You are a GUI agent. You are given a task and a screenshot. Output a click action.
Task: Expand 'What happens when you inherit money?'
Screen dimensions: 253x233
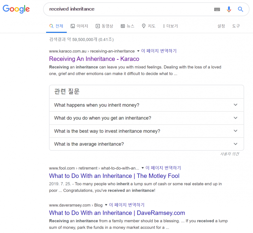pos(146,105)
